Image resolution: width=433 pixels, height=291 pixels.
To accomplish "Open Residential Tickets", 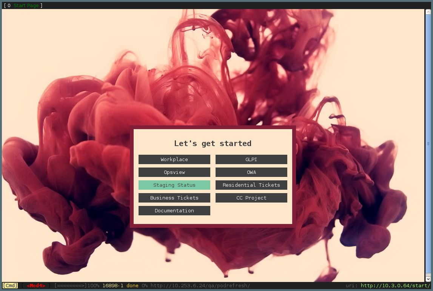I will (x=251, y=185).
